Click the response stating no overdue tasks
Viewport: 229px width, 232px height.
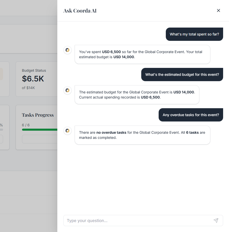pyautogui.click(x=142, y=135)
